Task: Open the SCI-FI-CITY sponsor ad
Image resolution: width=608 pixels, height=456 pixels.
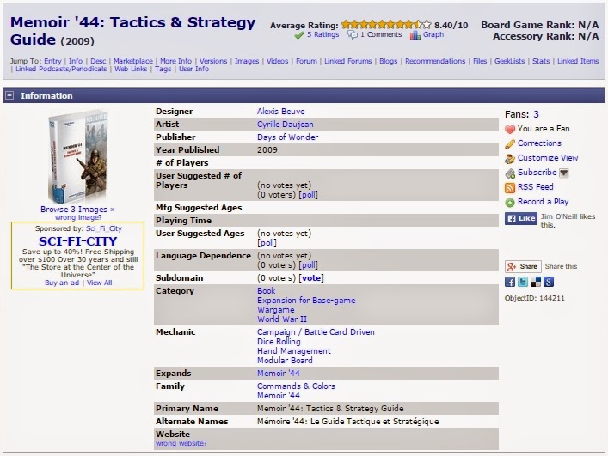Action: point(77,241)
